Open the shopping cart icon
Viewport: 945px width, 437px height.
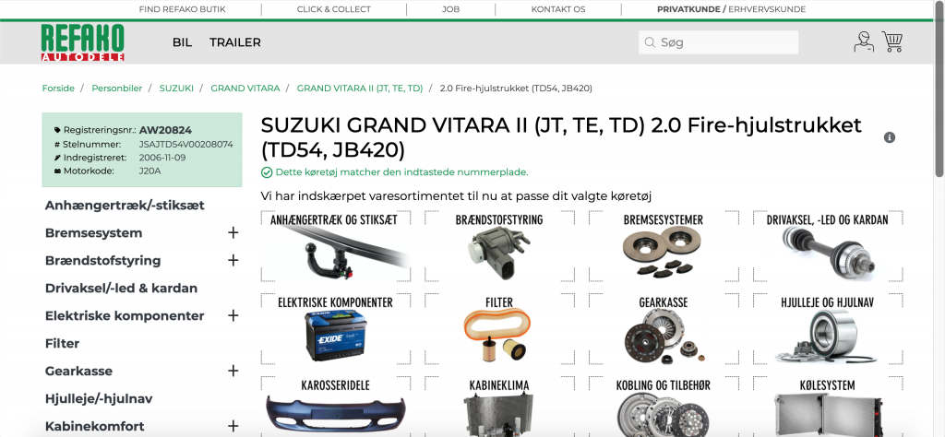point(892,41)
